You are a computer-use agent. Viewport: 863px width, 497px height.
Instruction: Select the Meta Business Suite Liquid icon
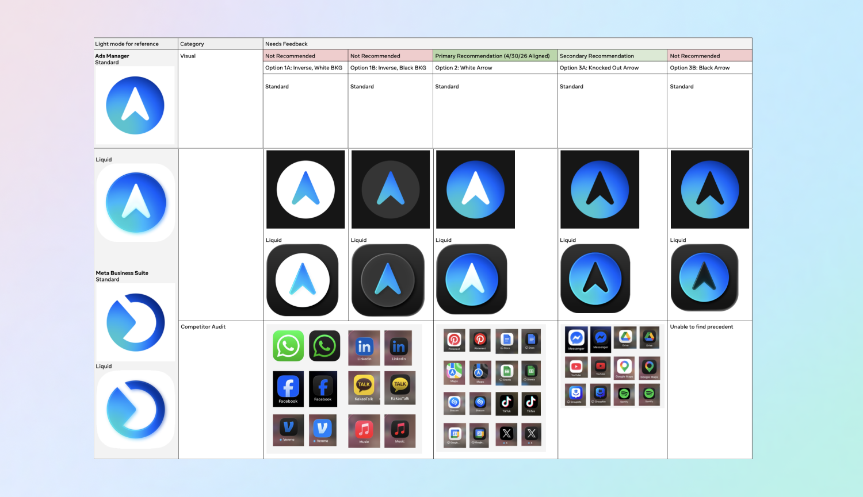(136, 410)
